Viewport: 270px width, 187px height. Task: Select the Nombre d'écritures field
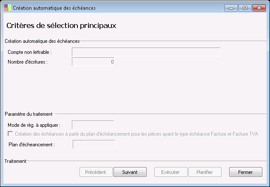[x=93, y=62]
